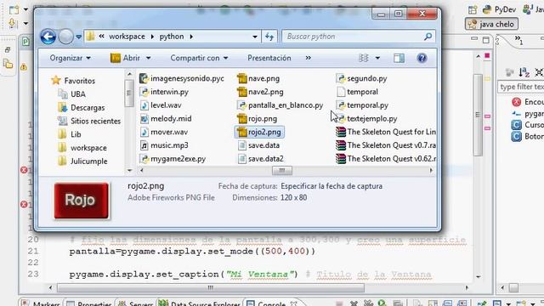The width and height of the screenshot is (544, 306).
Task: Click the Explorer forward navigation button
Action: 65,37
